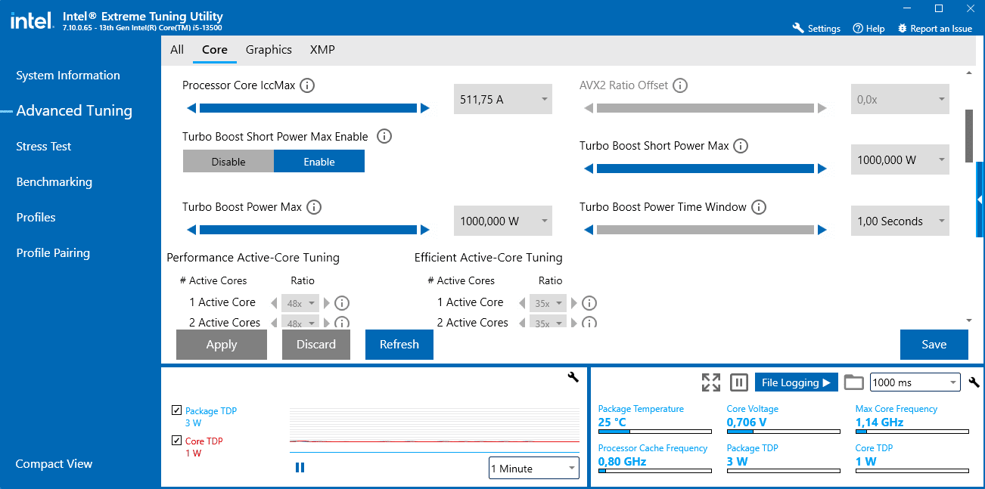985x489 pixels.
Task: Decrease Turbo Boost Short Power Max left arrow
Action: (588, 169)
